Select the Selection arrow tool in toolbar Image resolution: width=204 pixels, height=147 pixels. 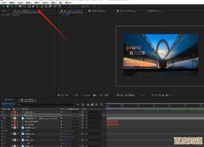4,6
